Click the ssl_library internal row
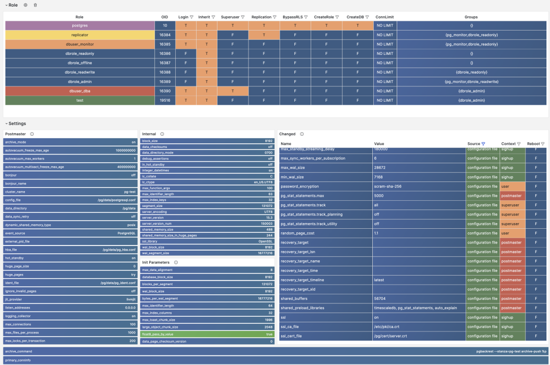550x365 pixels. point(207,241)
